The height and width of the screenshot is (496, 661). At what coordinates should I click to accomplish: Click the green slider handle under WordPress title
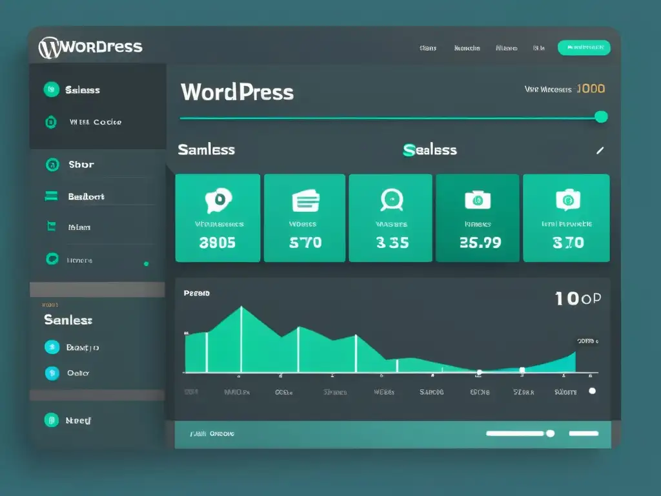click(x=601, y=117)
